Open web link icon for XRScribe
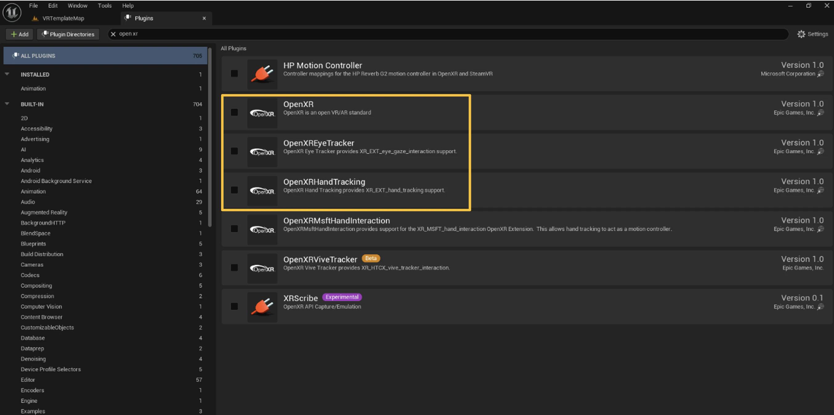This screenshot has height=415, width=834. tap(820, 307)
